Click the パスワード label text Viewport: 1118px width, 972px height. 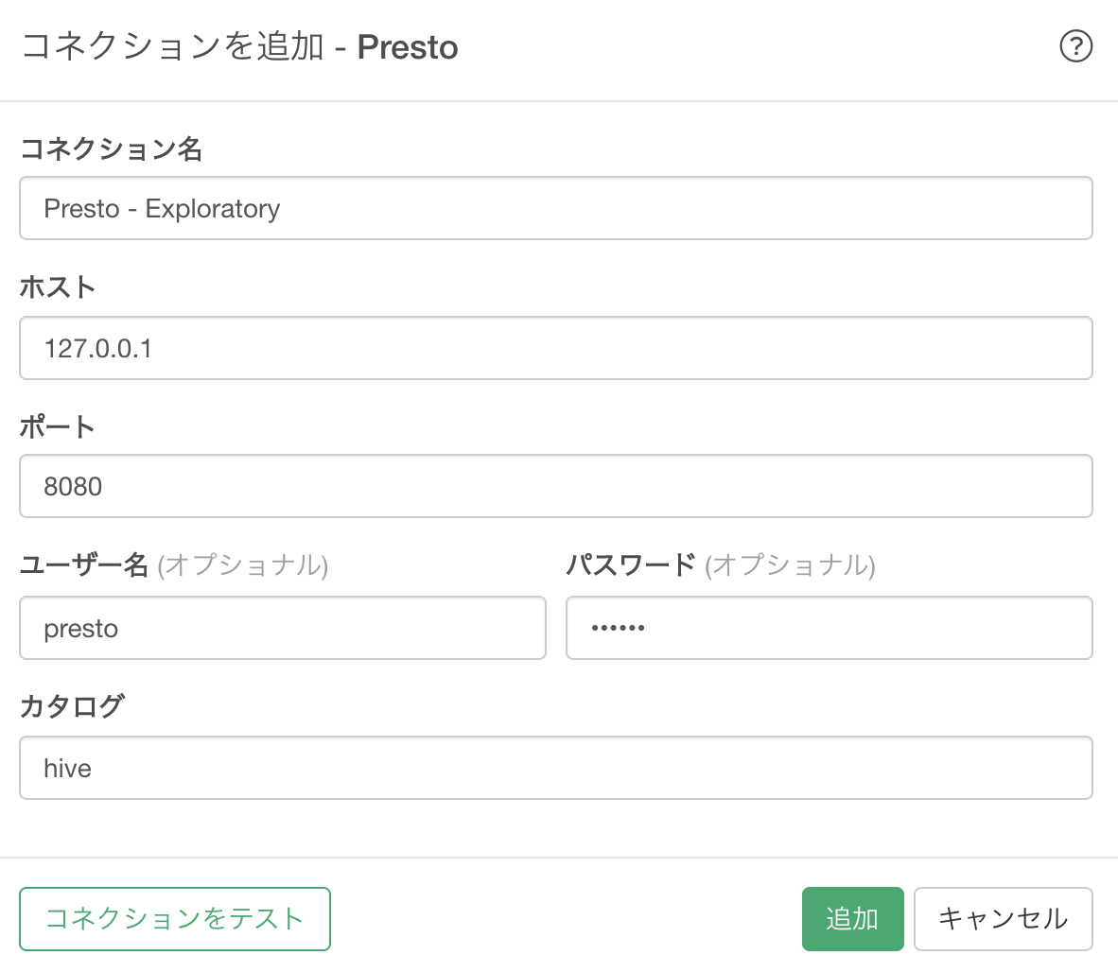click(631, 565)
